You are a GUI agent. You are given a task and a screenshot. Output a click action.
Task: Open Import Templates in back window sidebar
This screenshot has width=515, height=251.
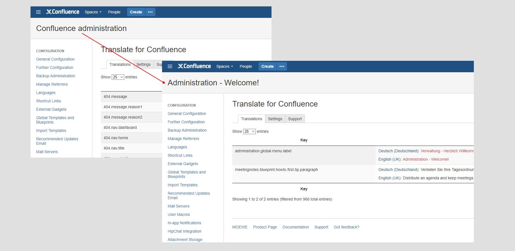[51, 131]
